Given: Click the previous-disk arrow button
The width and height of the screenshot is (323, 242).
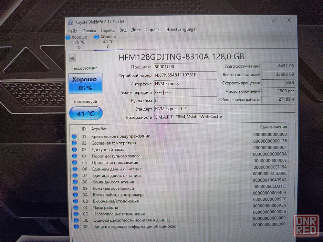Looking at the screenshot, I should [72, 58].
